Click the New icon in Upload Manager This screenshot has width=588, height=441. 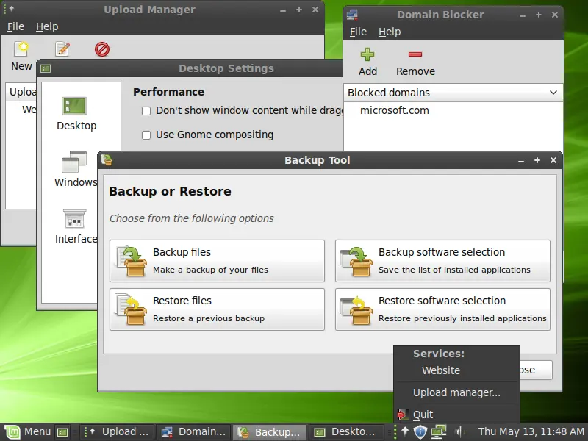point(21,49)
